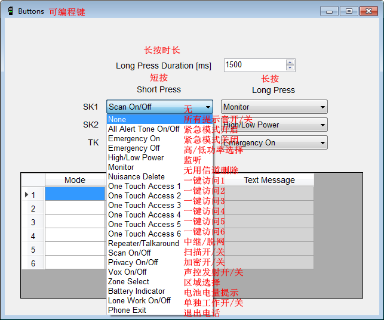Screen dimensions: 384x320
Task: Pick 'Zone Select' option
Action: pos(128,281)
